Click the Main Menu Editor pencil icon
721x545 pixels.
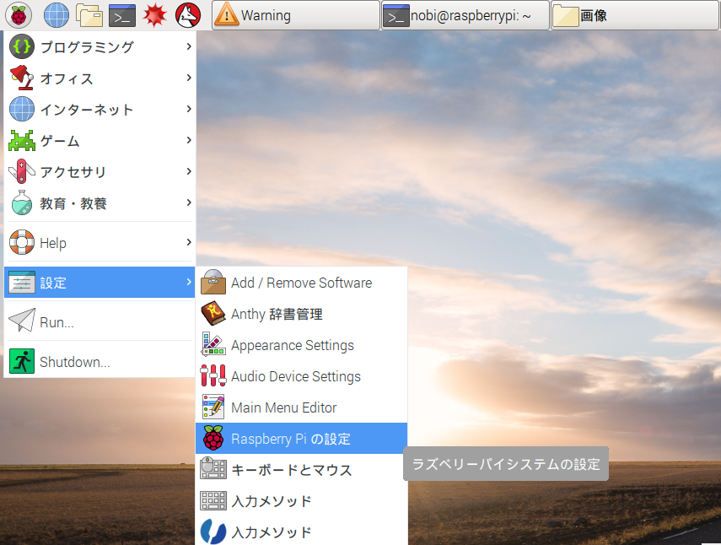click(213, 407)
